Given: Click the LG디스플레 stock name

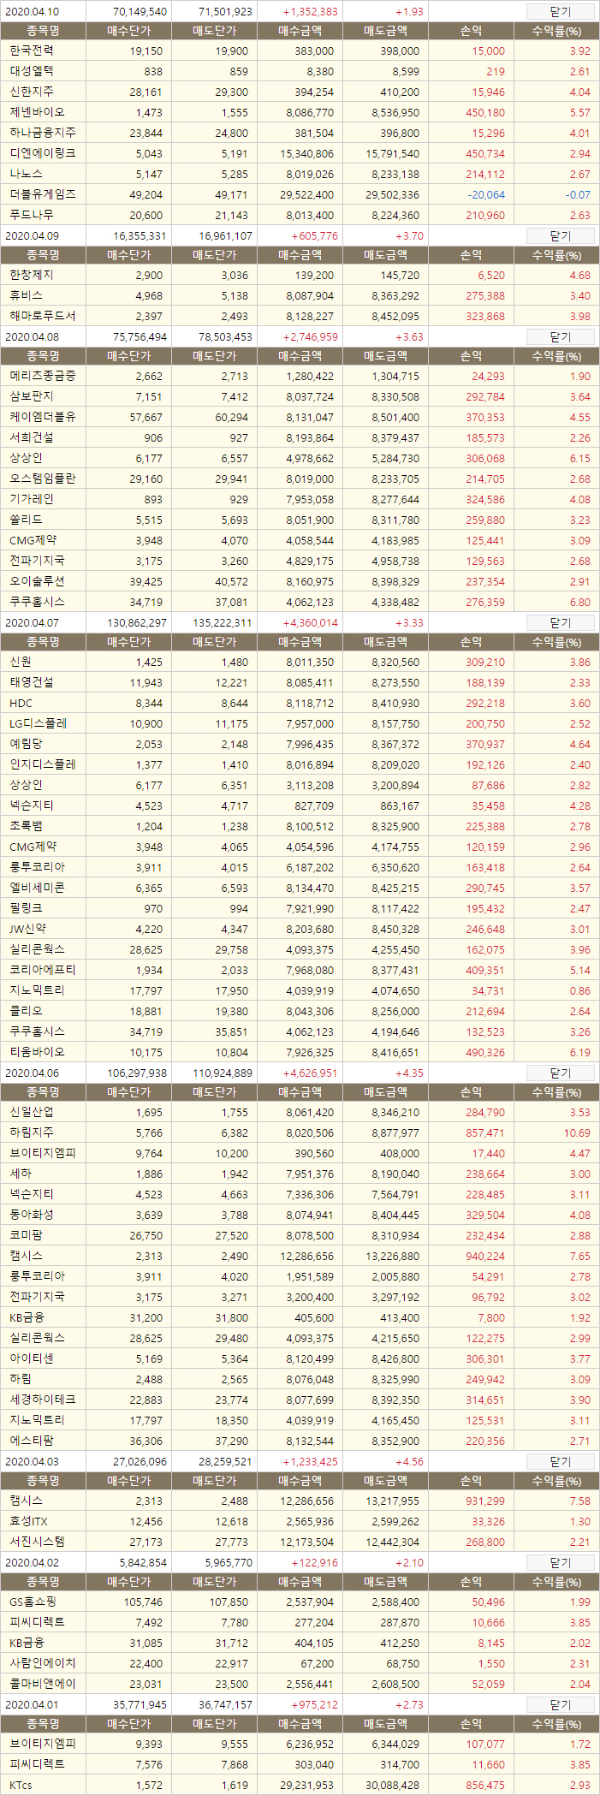Looking at the screenshot, I should click(x=38, y=723).
